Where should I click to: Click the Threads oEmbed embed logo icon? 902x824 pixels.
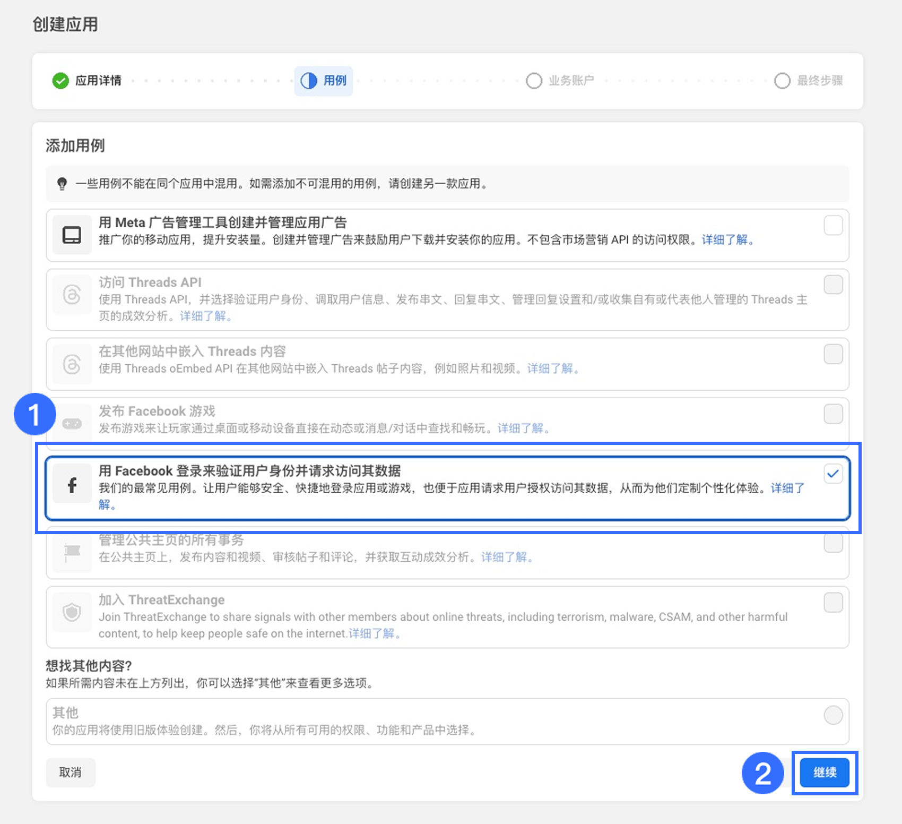[x=72, y=364]
